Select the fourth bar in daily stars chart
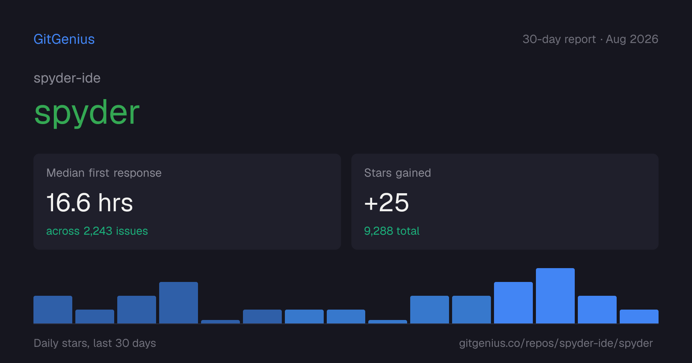This screenshot has height=363, width=692. pos(178,303)
